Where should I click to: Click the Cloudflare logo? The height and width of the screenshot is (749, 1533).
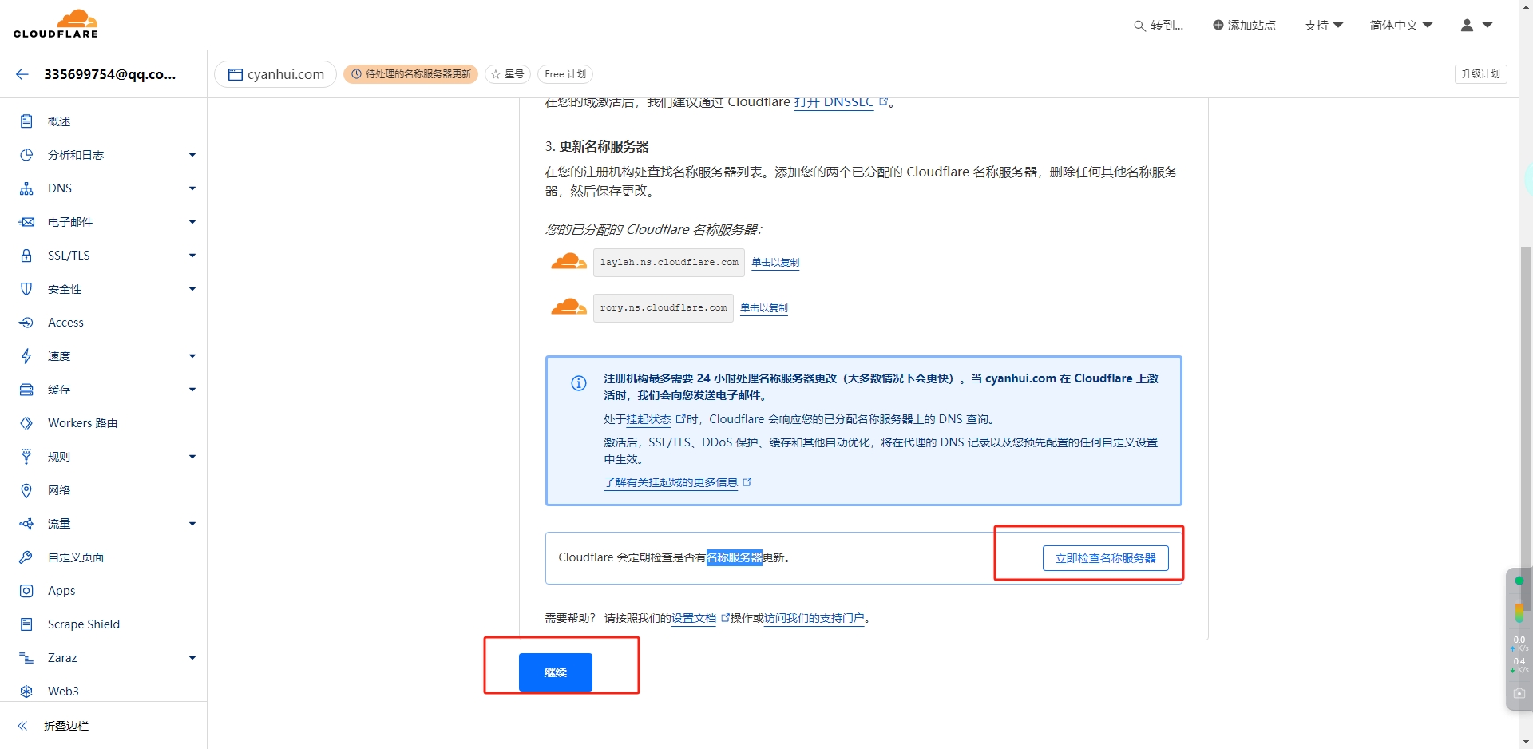56,24
